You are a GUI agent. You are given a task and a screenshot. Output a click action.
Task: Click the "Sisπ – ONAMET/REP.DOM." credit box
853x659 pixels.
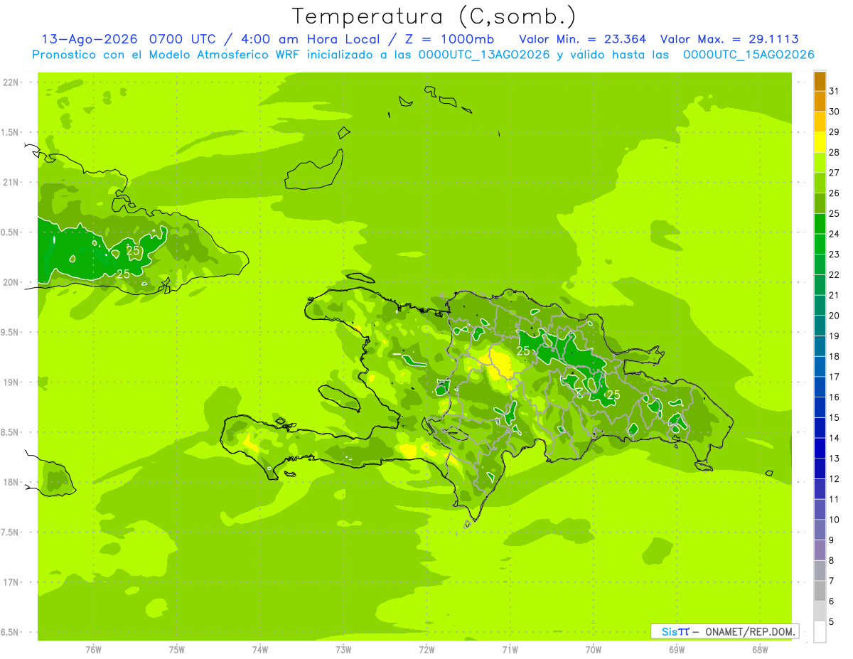tap(725, 631)
